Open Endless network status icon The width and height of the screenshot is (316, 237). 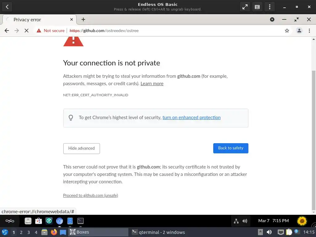pos(236,221)
